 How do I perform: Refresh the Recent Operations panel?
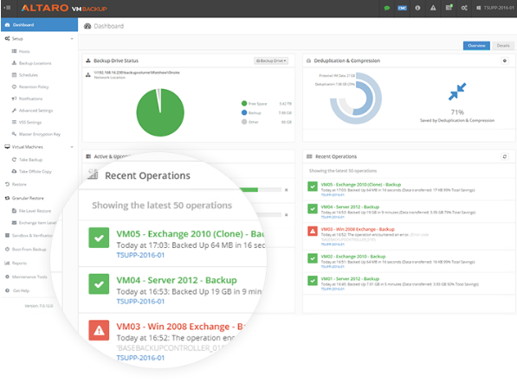(505, 156)
